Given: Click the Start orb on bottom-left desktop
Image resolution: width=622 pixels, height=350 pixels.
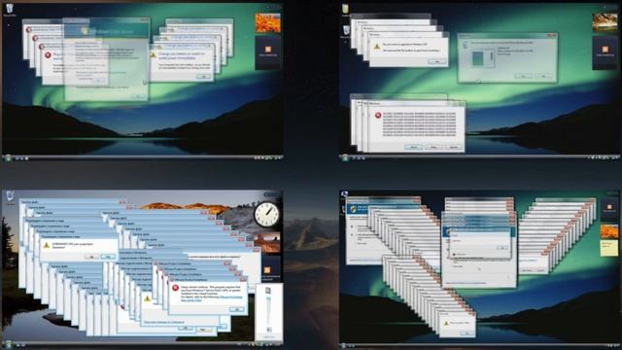Looking at the screenshot, I should coord(8,344).
